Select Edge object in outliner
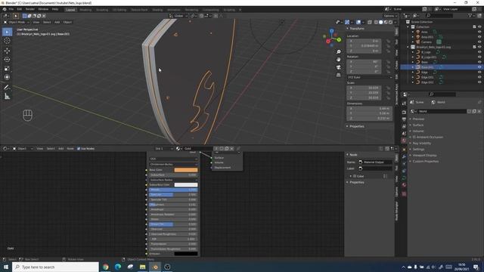This screenshot has height=272, width=484. [x=425, y=73]
